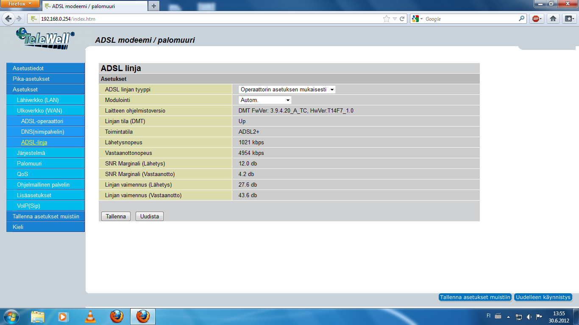Open Lähiverkko (LAN) sidebar item
This screenshot has width=579, height=325.
point(38,100)
